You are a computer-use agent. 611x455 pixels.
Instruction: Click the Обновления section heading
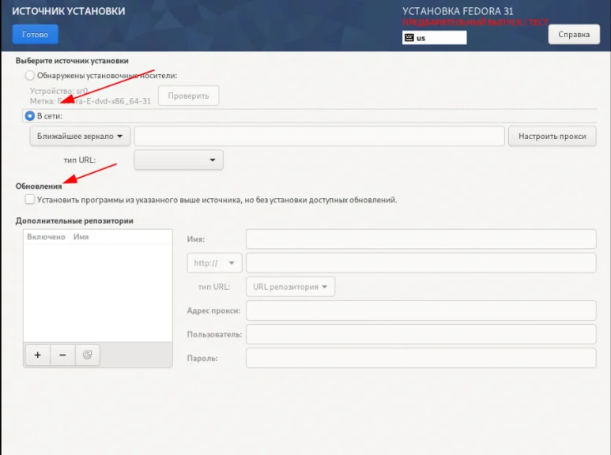(x=39, y=186)
